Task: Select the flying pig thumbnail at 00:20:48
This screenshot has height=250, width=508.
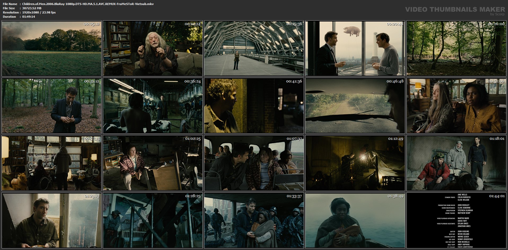Action: point(355,48)
